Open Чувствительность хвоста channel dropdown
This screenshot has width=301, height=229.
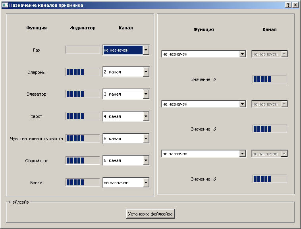126,139
